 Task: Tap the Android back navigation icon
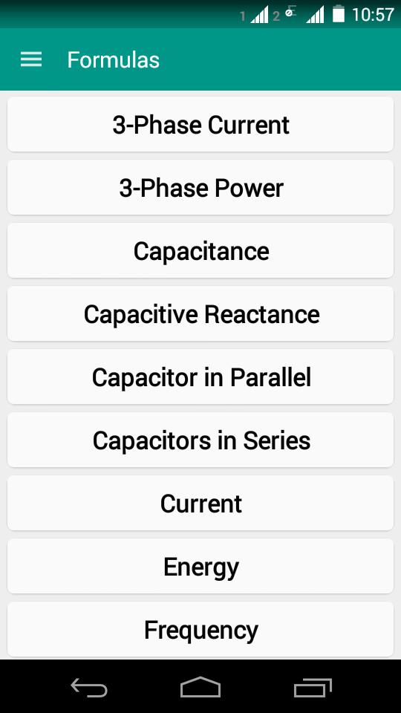click(x=89, y=686)
